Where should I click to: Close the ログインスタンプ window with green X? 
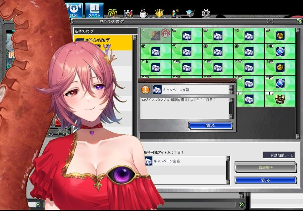pos(300,21)
